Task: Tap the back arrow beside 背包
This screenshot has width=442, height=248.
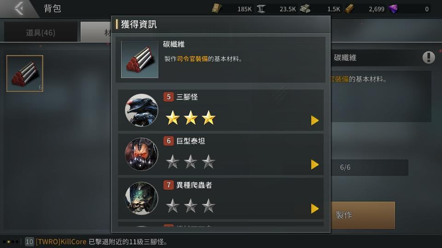Action: tap(18, 8)
